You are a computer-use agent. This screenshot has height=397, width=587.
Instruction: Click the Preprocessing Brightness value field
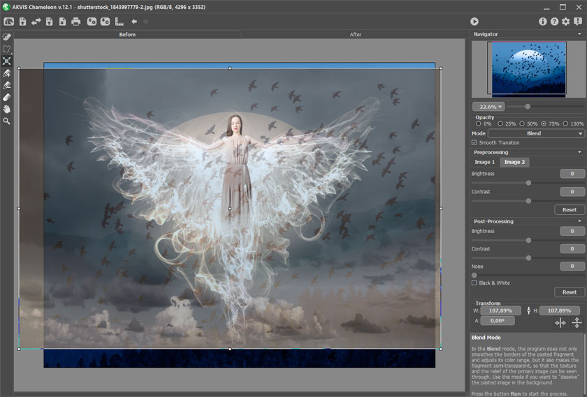[x=572, y=174]
